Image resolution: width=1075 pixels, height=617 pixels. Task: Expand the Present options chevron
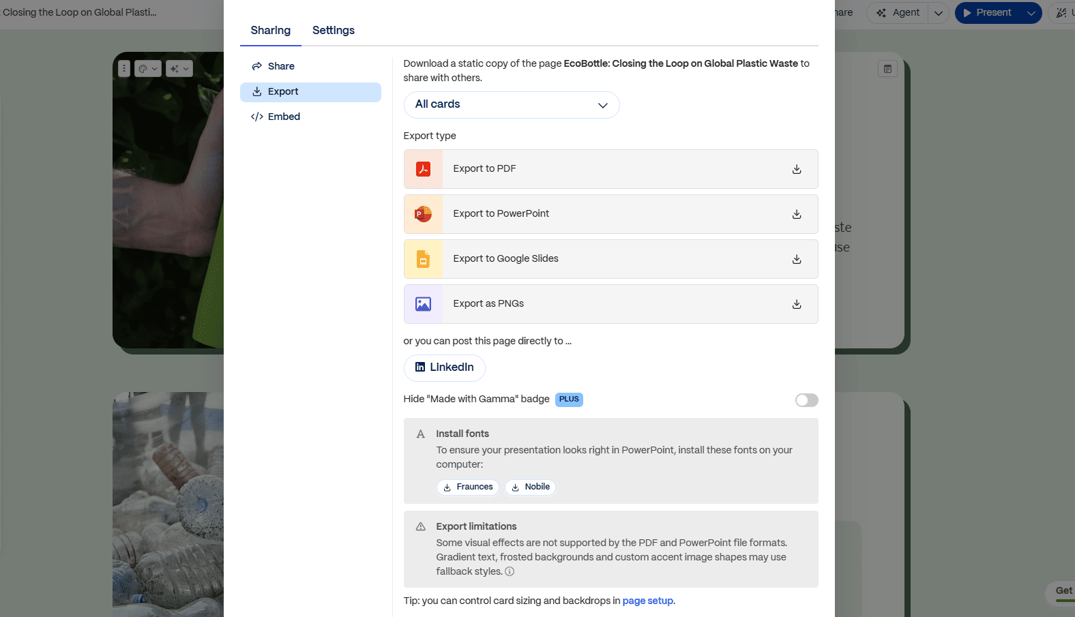[x=1031, y=13]
